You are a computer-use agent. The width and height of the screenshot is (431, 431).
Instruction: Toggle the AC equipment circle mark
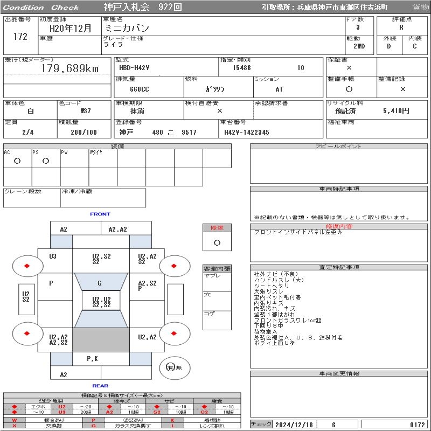tap(17, 161)
